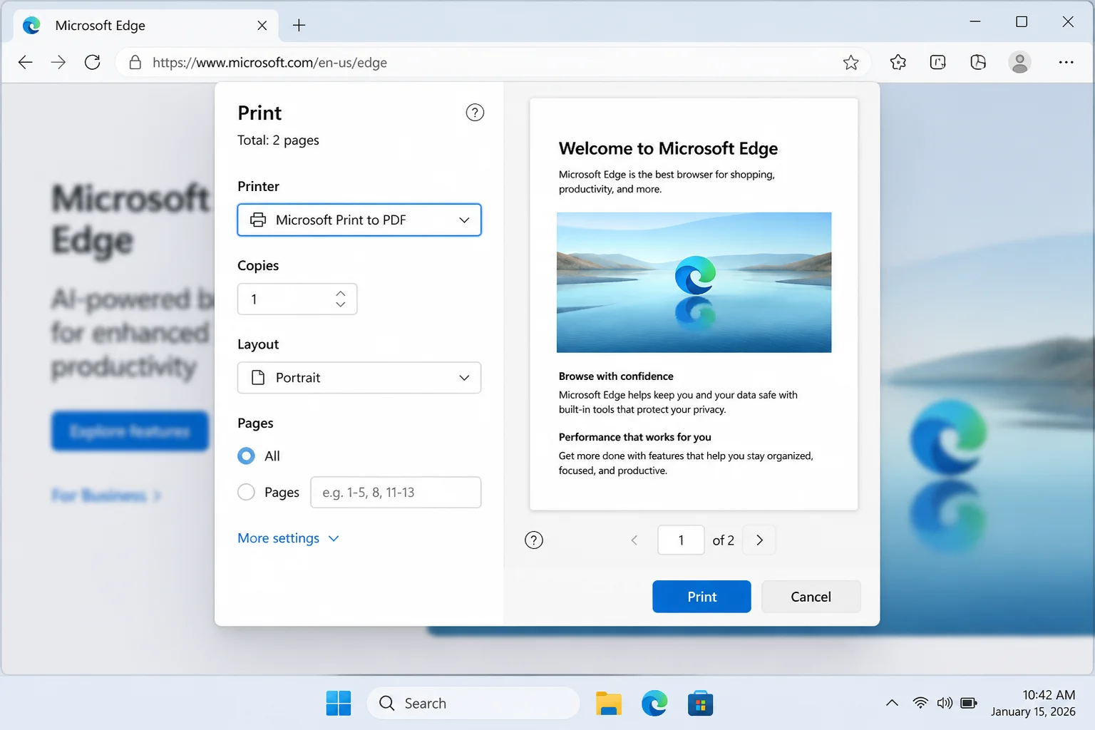Screen dimensions: 1095x730
Task: Open the Settings and more ellipsis menu
Action: click(x=1066, y=62)
